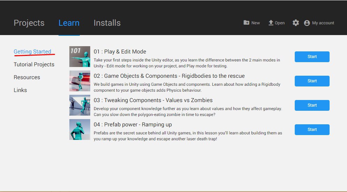Click the 101 Play & Edit Mode thumbnail
The height and width of the screenshot is (192, 347).
[x=80, y=57]
